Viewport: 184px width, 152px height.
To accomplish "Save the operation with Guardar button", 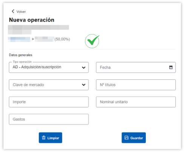I will [x=134, y=138].
